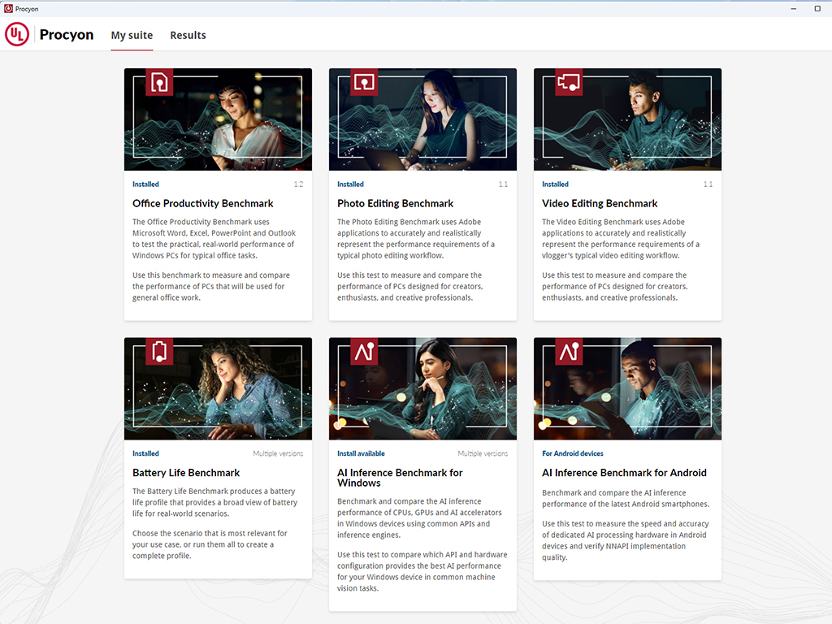This screenshot has height=624, width=832.
Task: Open AI Inference Benchmark for Android title
Action: coord(624,473)
